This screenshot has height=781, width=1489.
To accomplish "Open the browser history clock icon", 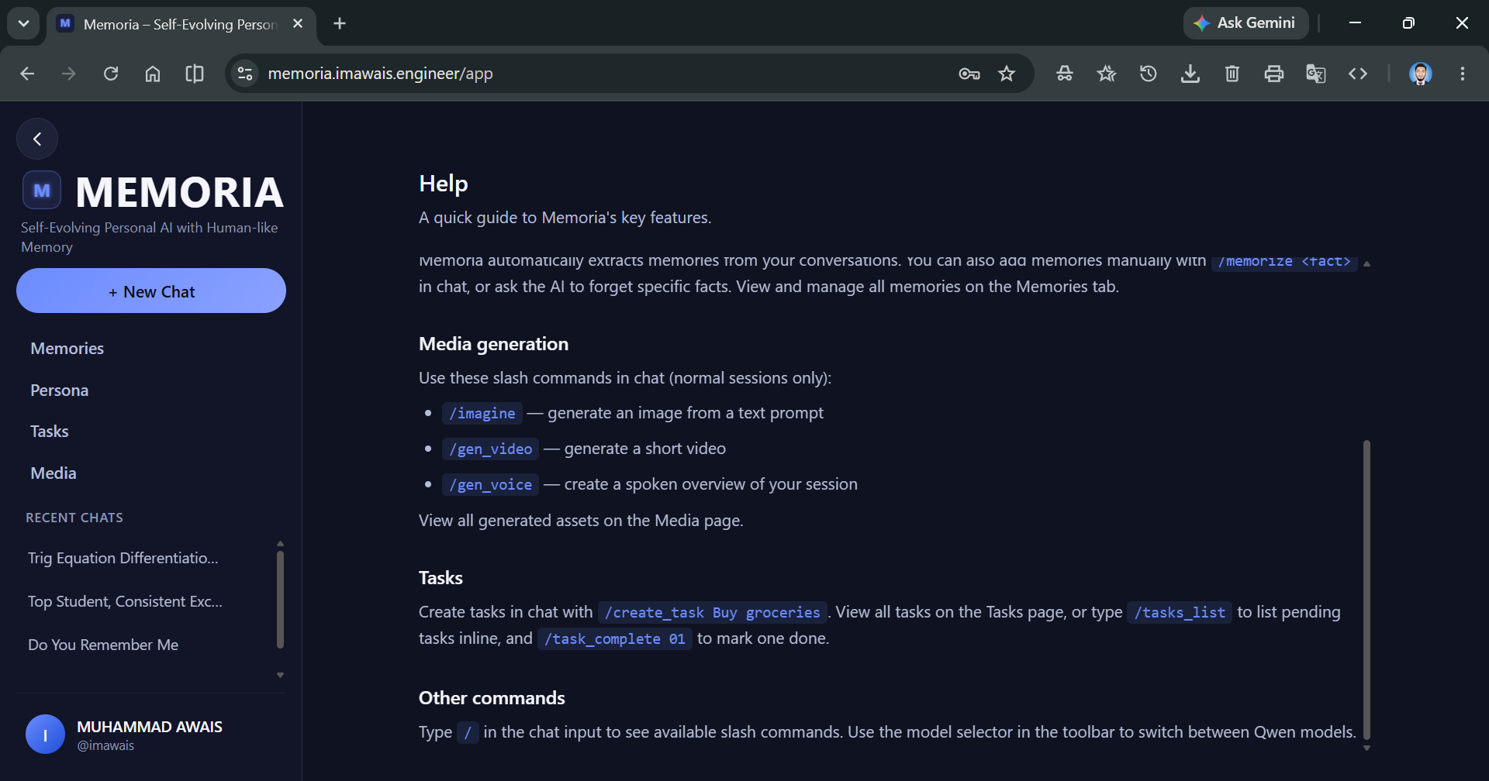I will tap(1148, 74).
